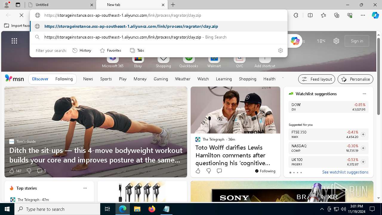This screenshot has width=382, height=215.
Task: Click the Personalise button
Action: point(355,79)
